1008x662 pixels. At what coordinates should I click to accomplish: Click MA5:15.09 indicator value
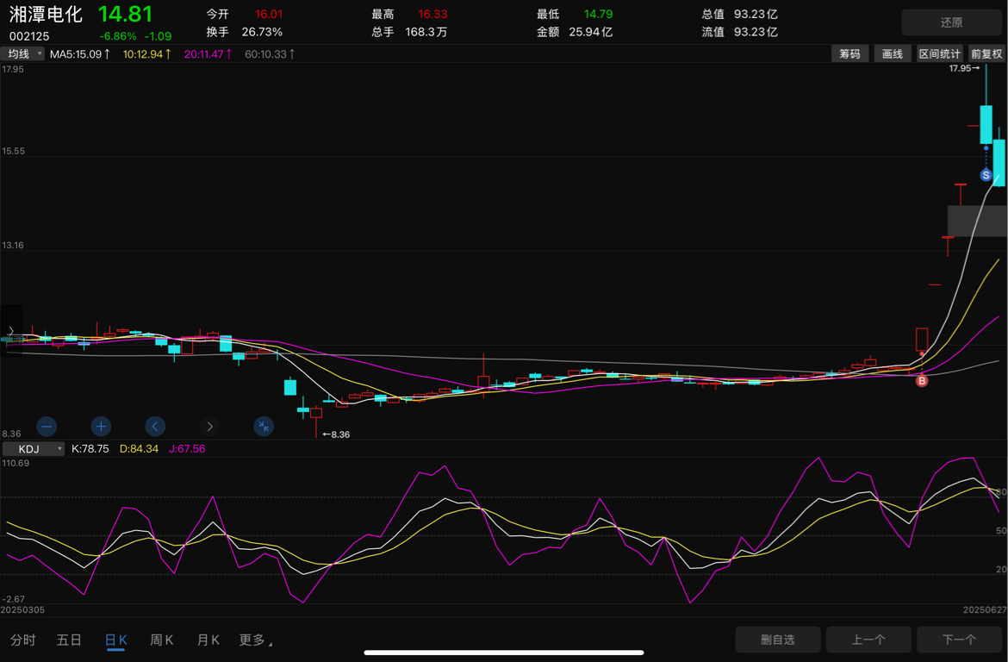click(80, 54)
